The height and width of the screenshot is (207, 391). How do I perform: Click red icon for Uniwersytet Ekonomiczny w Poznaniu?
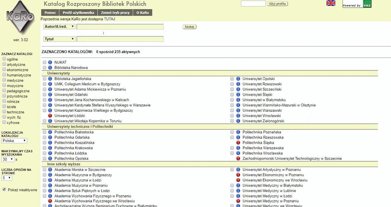(238, 175)
